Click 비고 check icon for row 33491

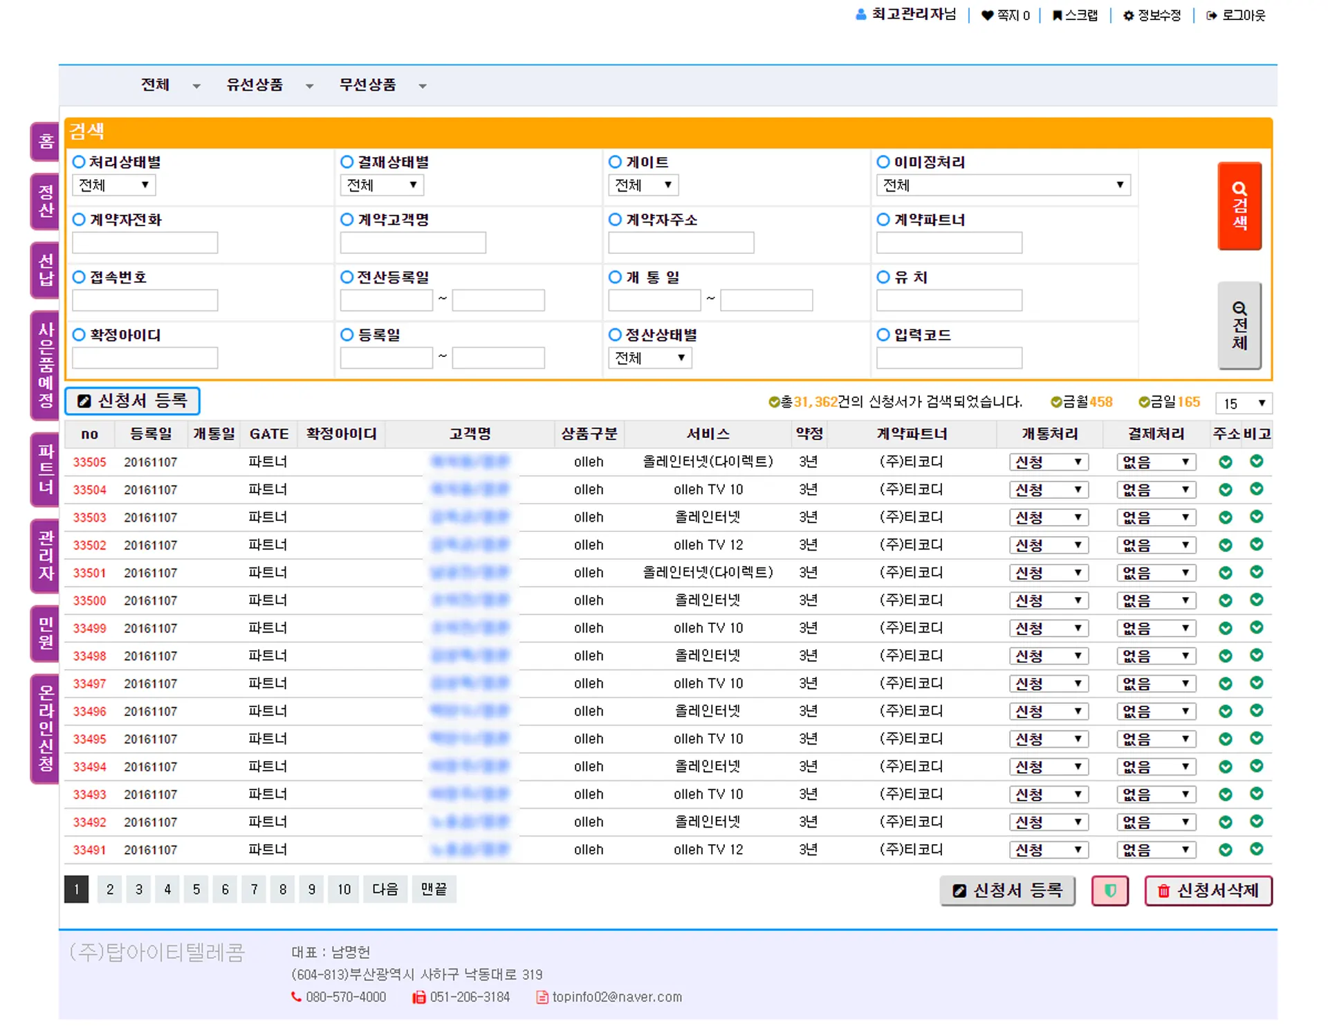click(x=1256, y=849)
